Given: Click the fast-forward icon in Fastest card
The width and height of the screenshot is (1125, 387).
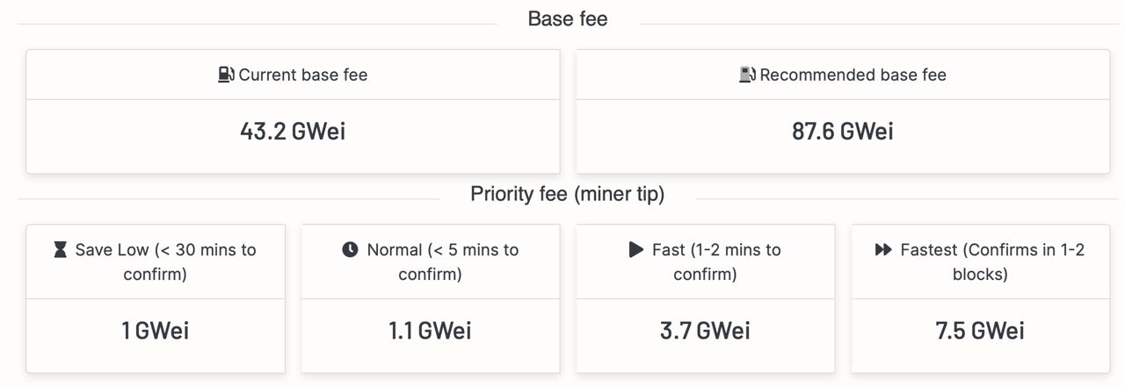Looking at the screenshot, I should [883, 249].
